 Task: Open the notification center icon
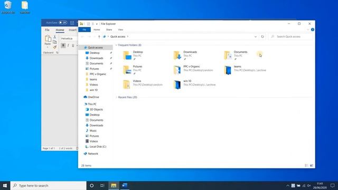[x=332, y=185]
